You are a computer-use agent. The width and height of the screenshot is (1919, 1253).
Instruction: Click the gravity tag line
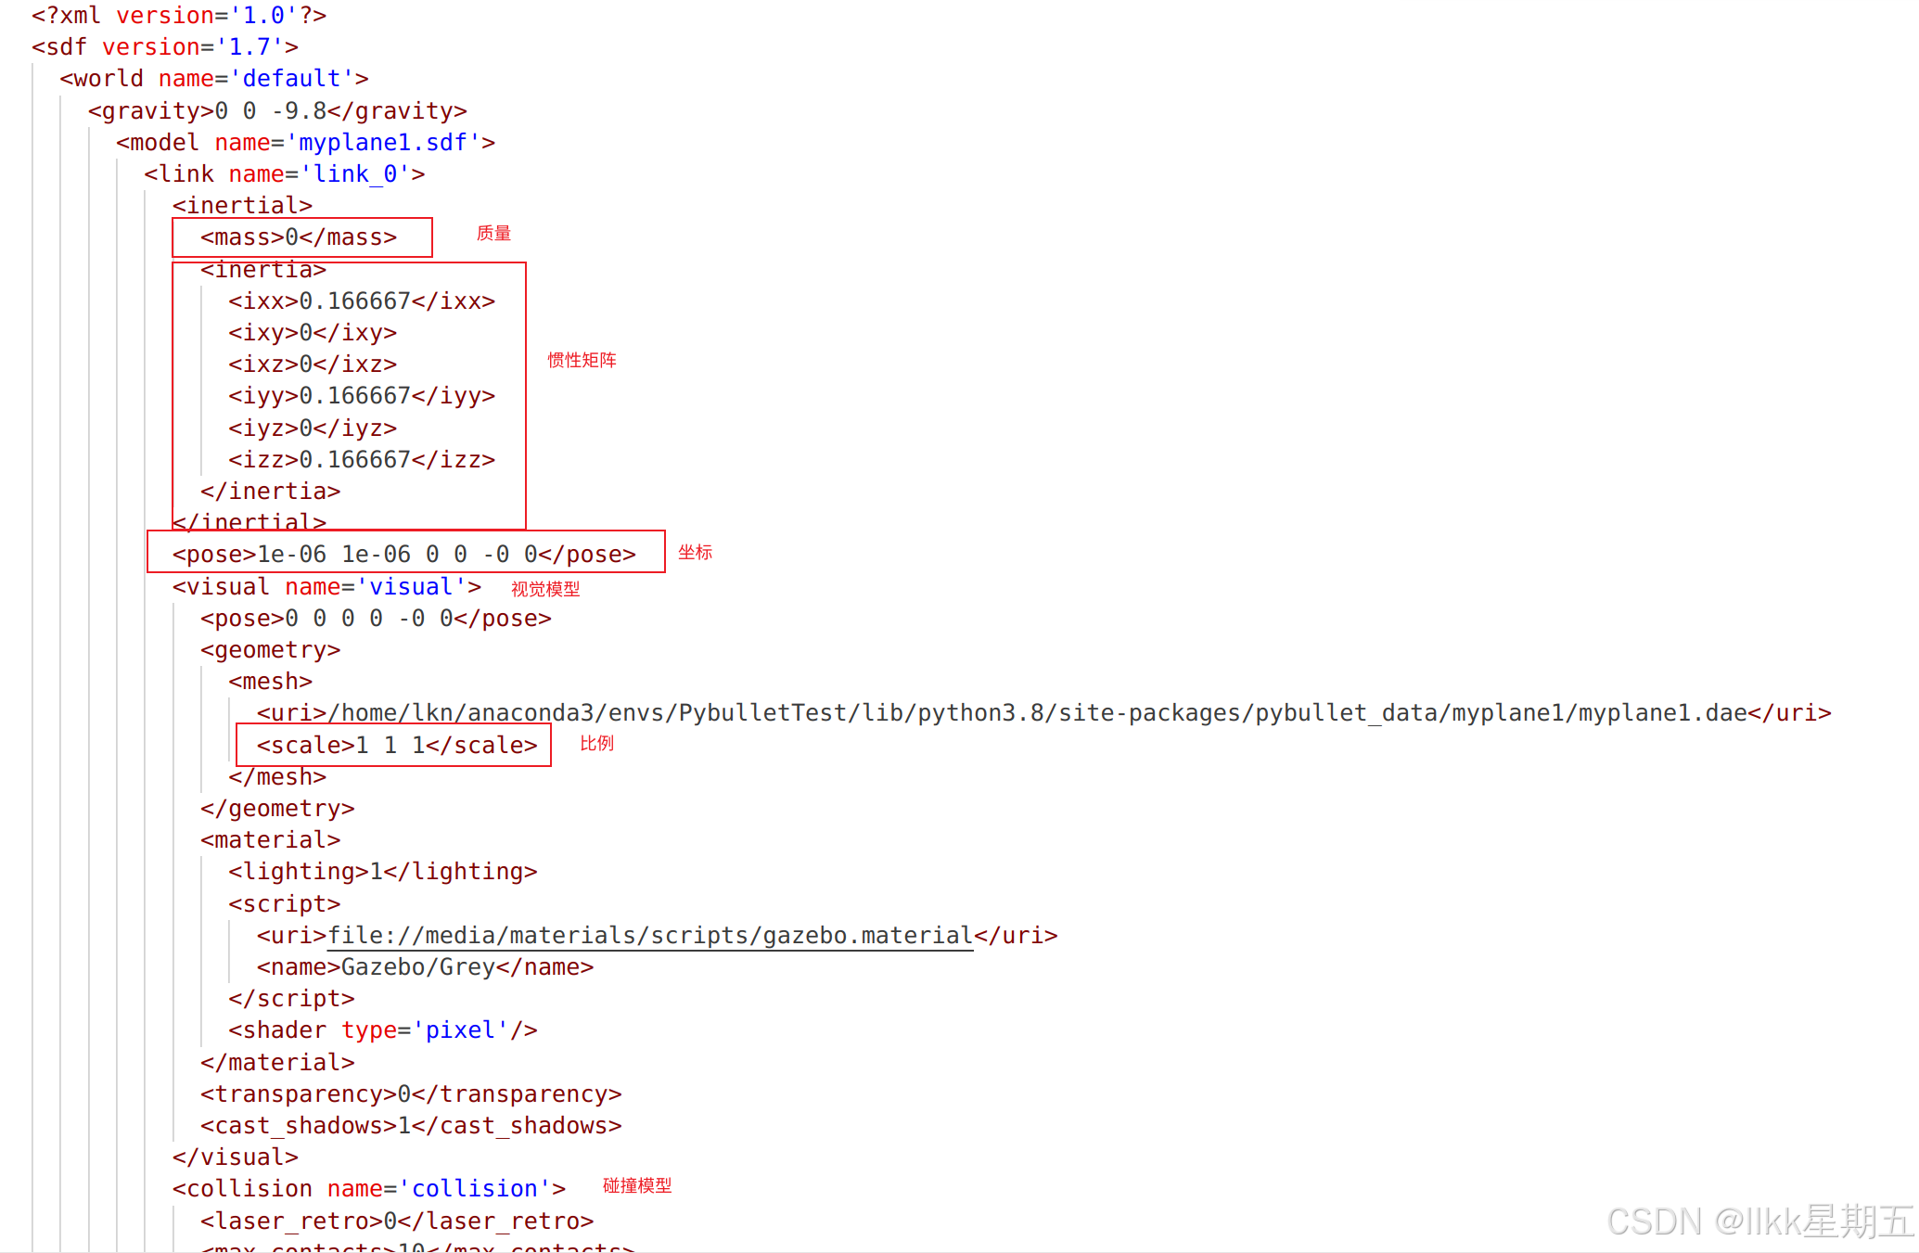coord(276,110)
